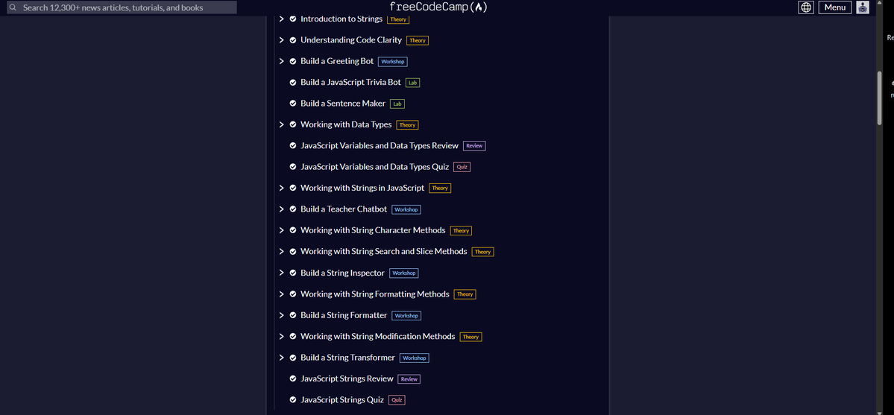Click checkmark beside String Modification Methods
The height and width of the screenshot is (415, 894).
(293, 336)
